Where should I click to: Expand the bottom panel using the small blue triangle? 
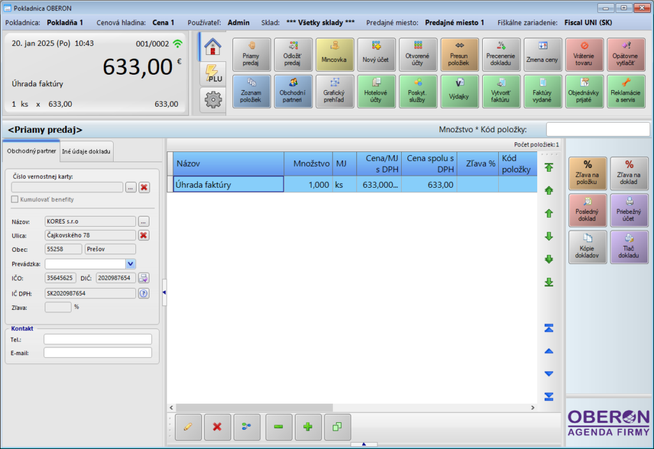pos(363,445)
